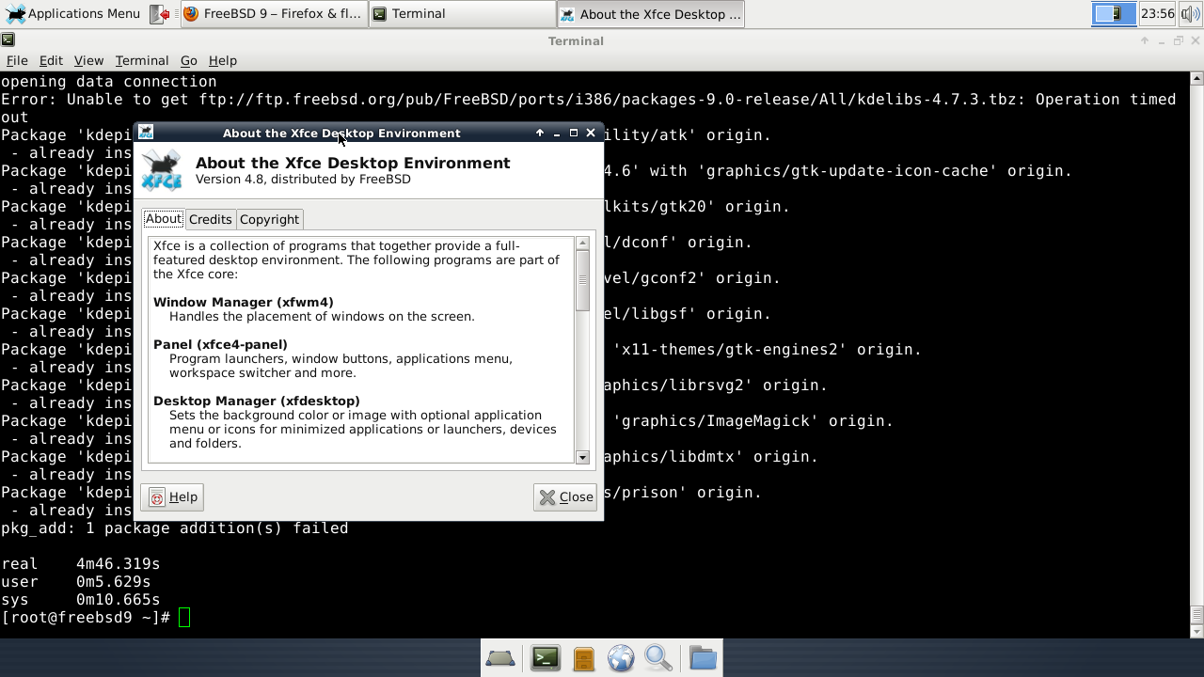Image resolution: width=1204 pixels, height=677 pixels.
Task: Open the Terminal menu in the menu bar
Action: pyautogui.click(x=142, y=60)
